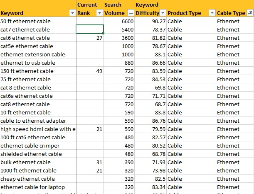Screen dimensions: 254x194
Task: Select the 'ethernet to usb cable' cell
Action: pyautogui.click(x=38, y=63)
